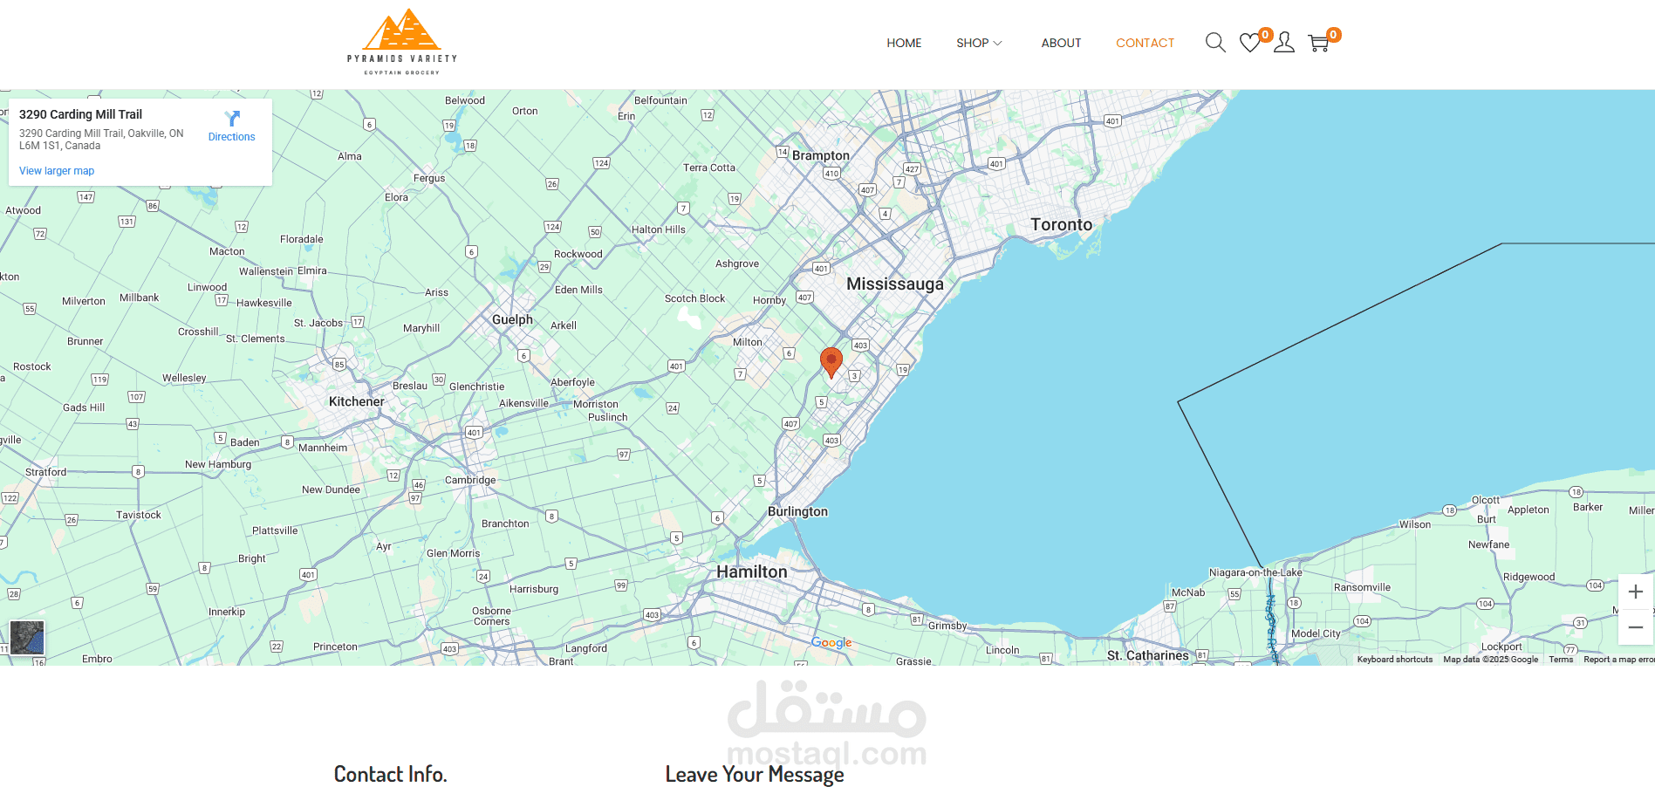
Task: Click the Directions link text
Action: 231,137
